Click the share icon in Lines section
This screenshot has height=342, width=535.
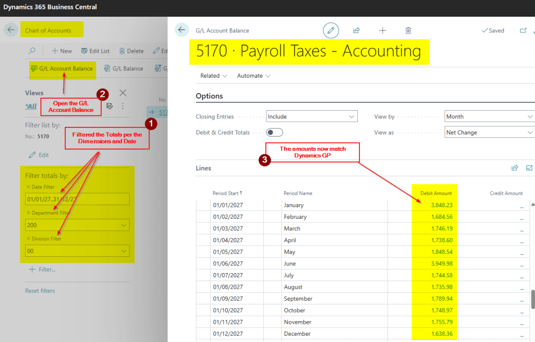tap(515, 168)
